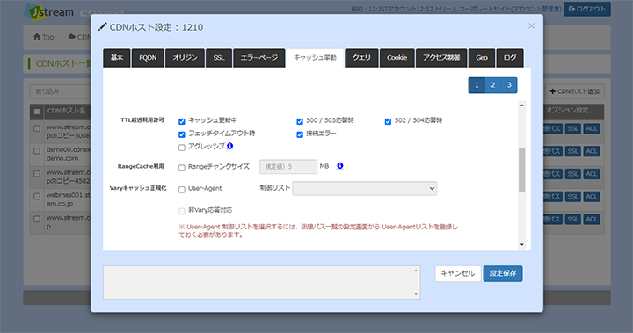This screenshot has height=333, width=633.
Task: Open the 基本 tab
Action: click(x=117, y=58)
